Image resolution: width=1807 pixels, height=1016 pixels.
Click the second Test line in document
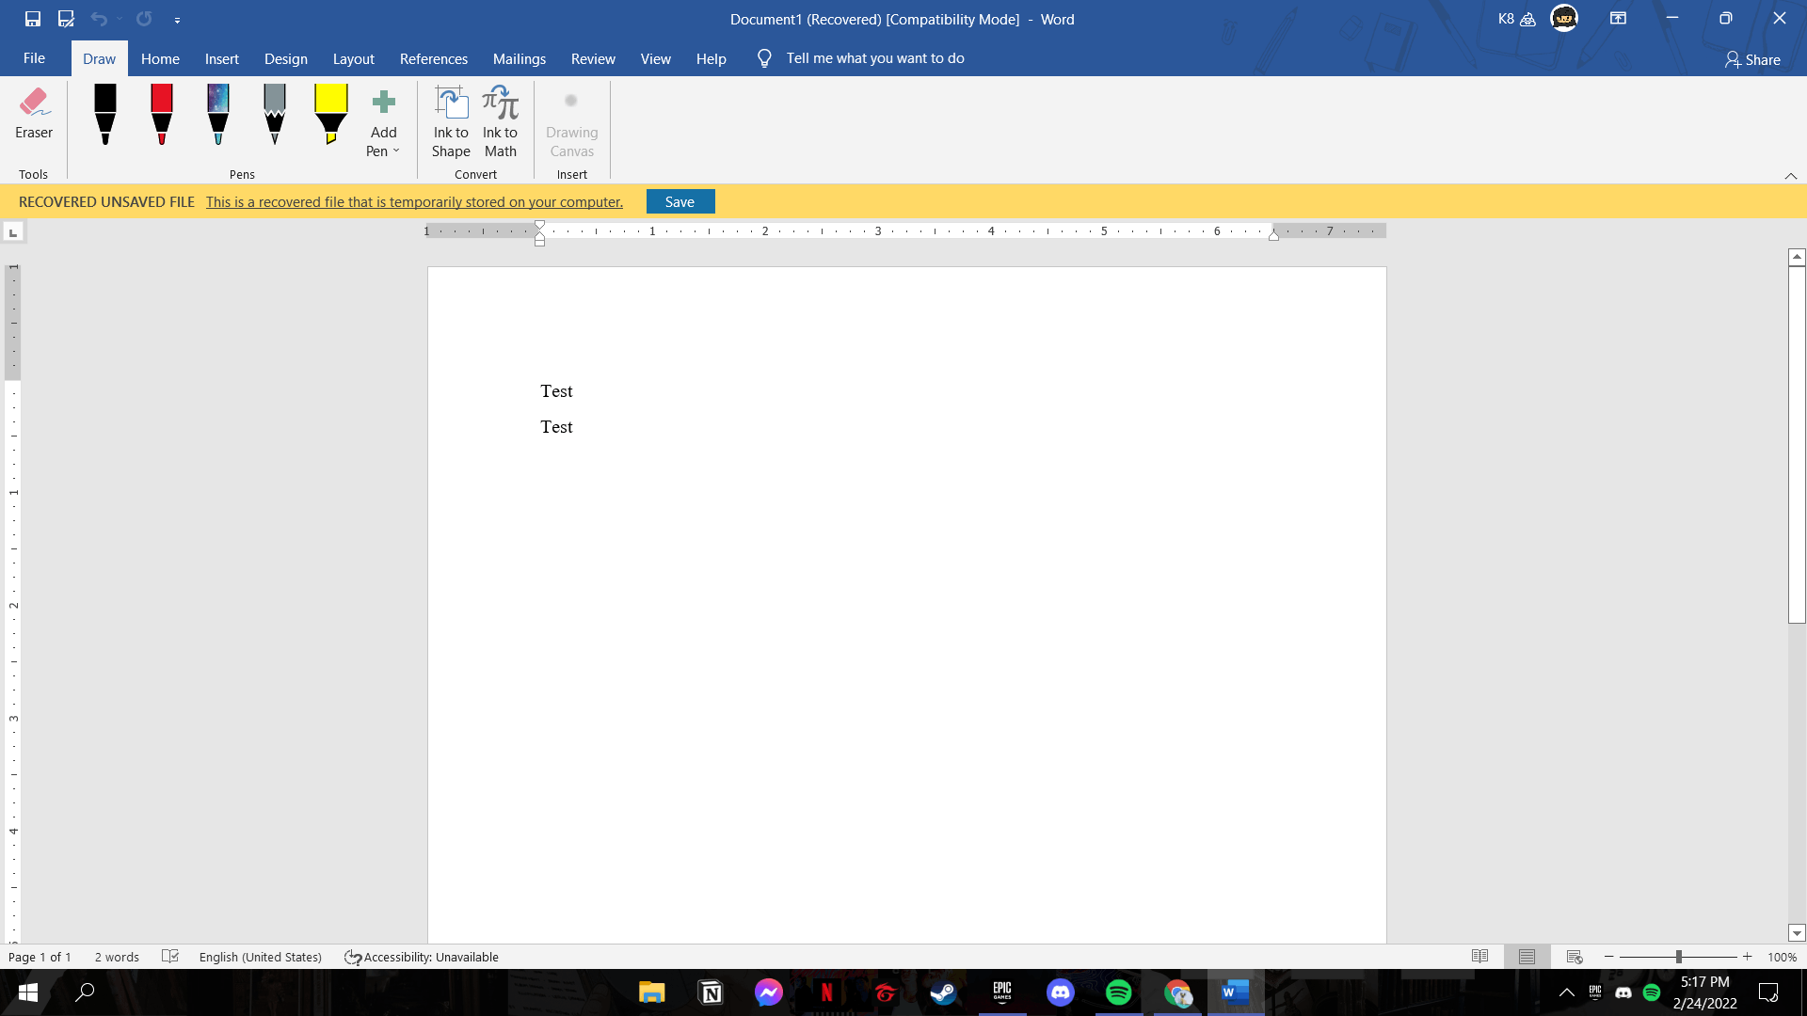tap(556, 427)
